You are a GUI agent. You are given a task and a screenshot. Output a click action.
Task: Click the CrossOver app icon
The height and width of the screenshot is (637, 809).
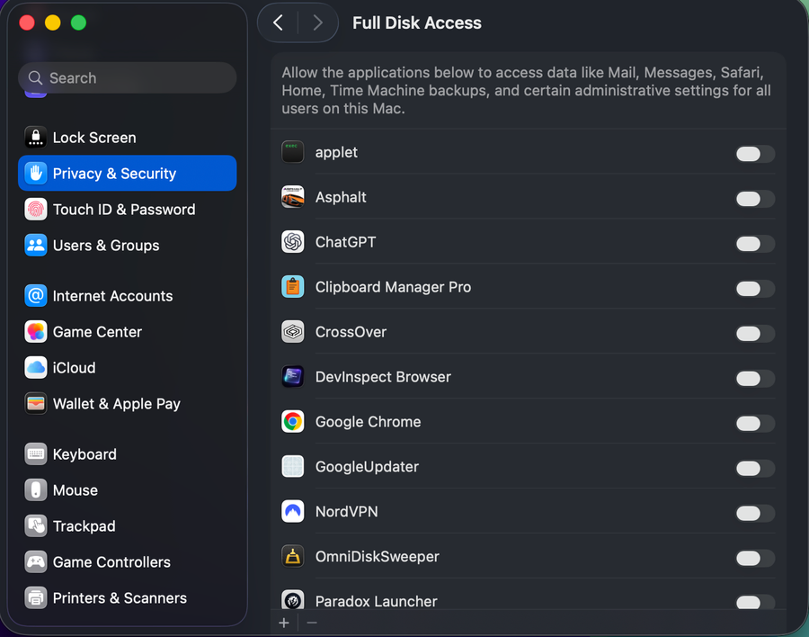click(292, 332)
